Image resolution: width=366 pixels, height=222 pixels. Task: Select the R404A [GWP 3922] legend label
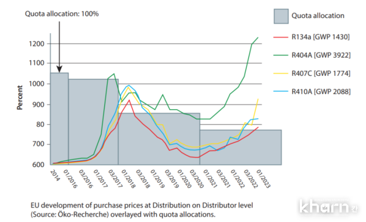pyautogui.click(x=321, y=55)
